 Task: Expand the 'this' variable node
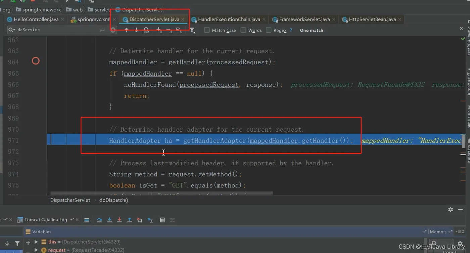(36, 242)
